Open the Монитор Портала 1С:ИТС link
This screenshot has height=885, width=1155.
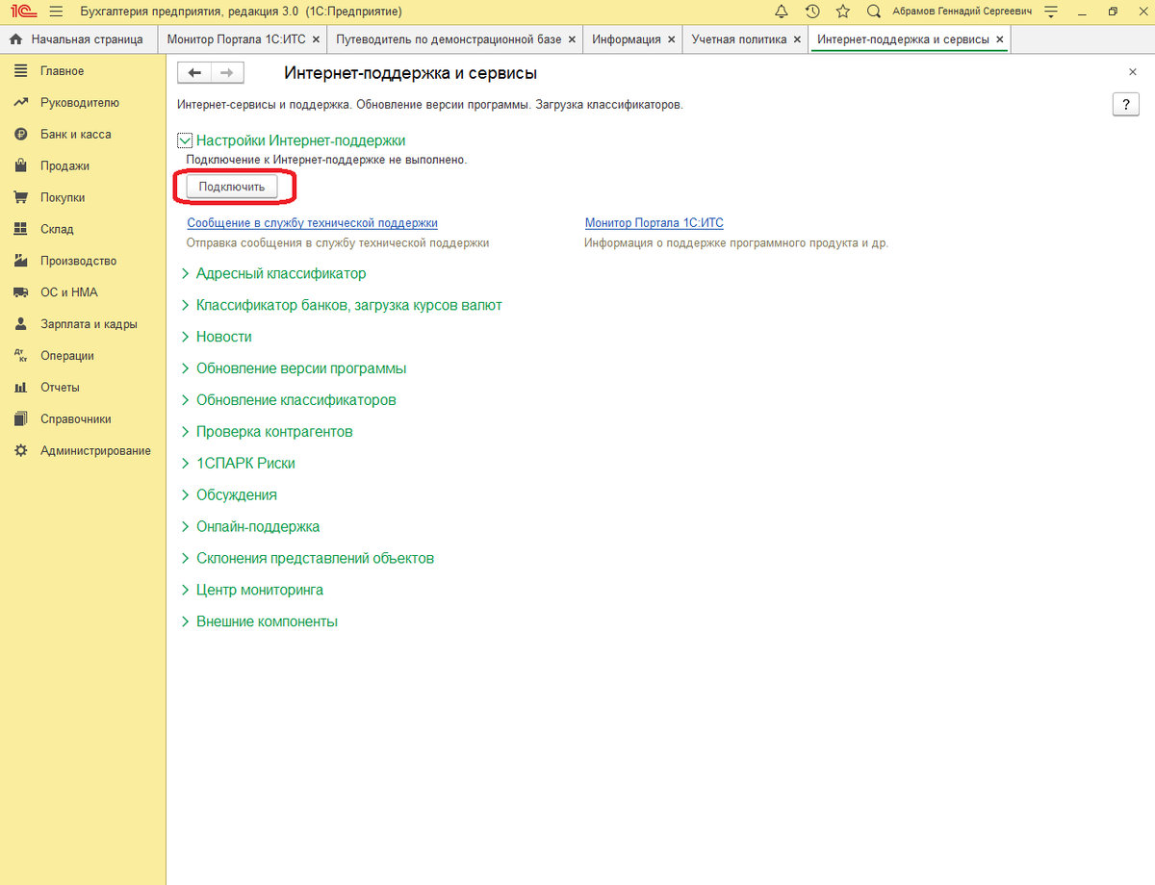pyautogui.click(x=654, y=223)
